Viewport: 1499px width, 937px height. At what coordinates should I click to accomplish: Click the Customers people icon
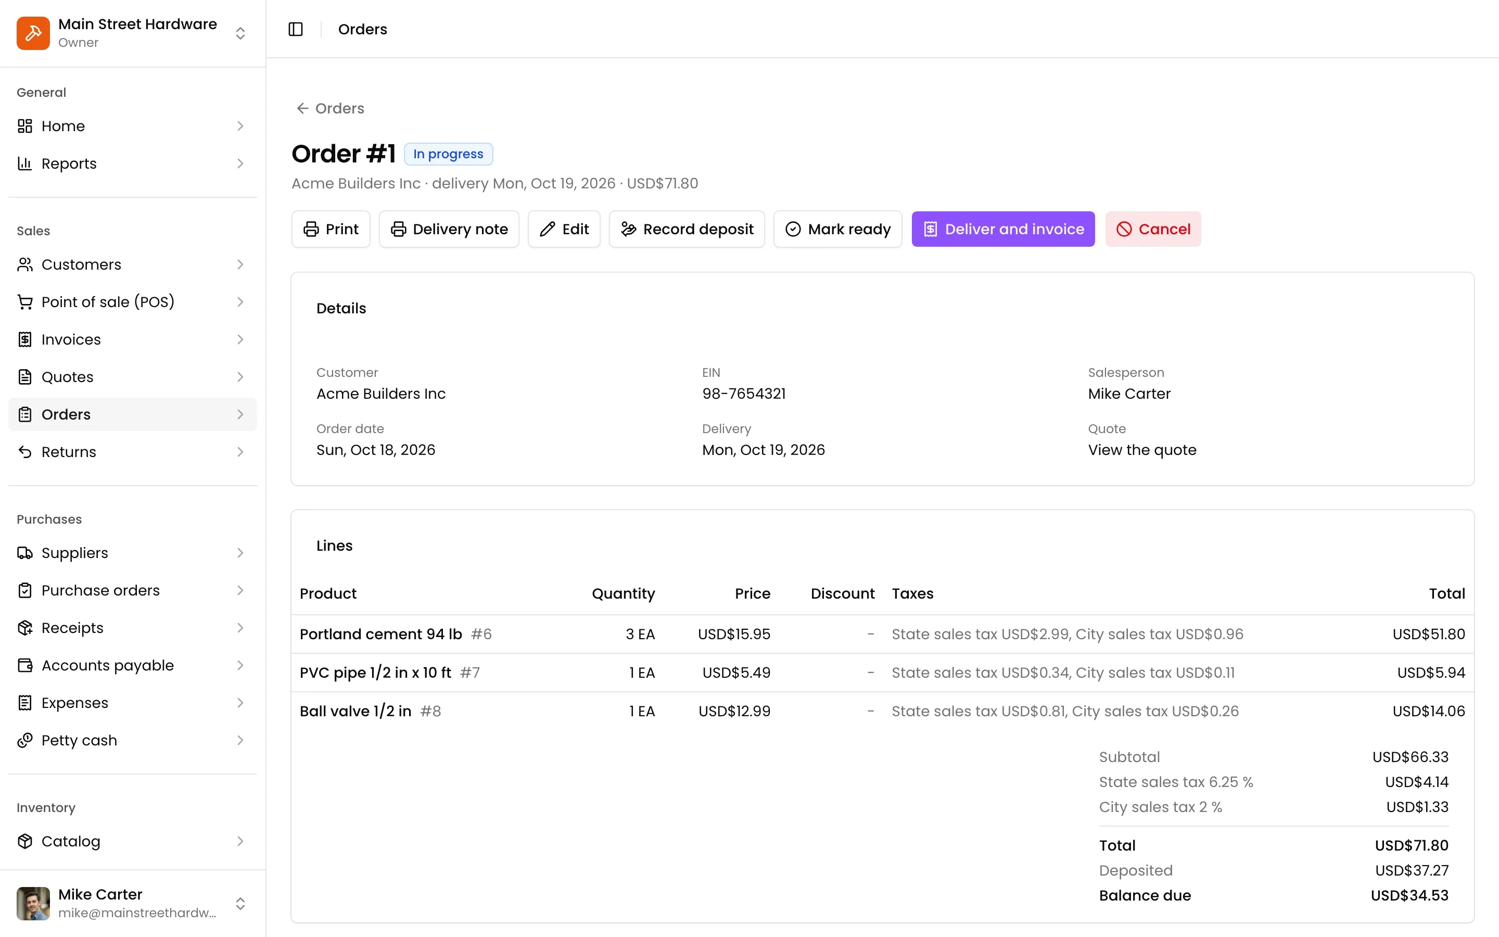pos(25,264)
